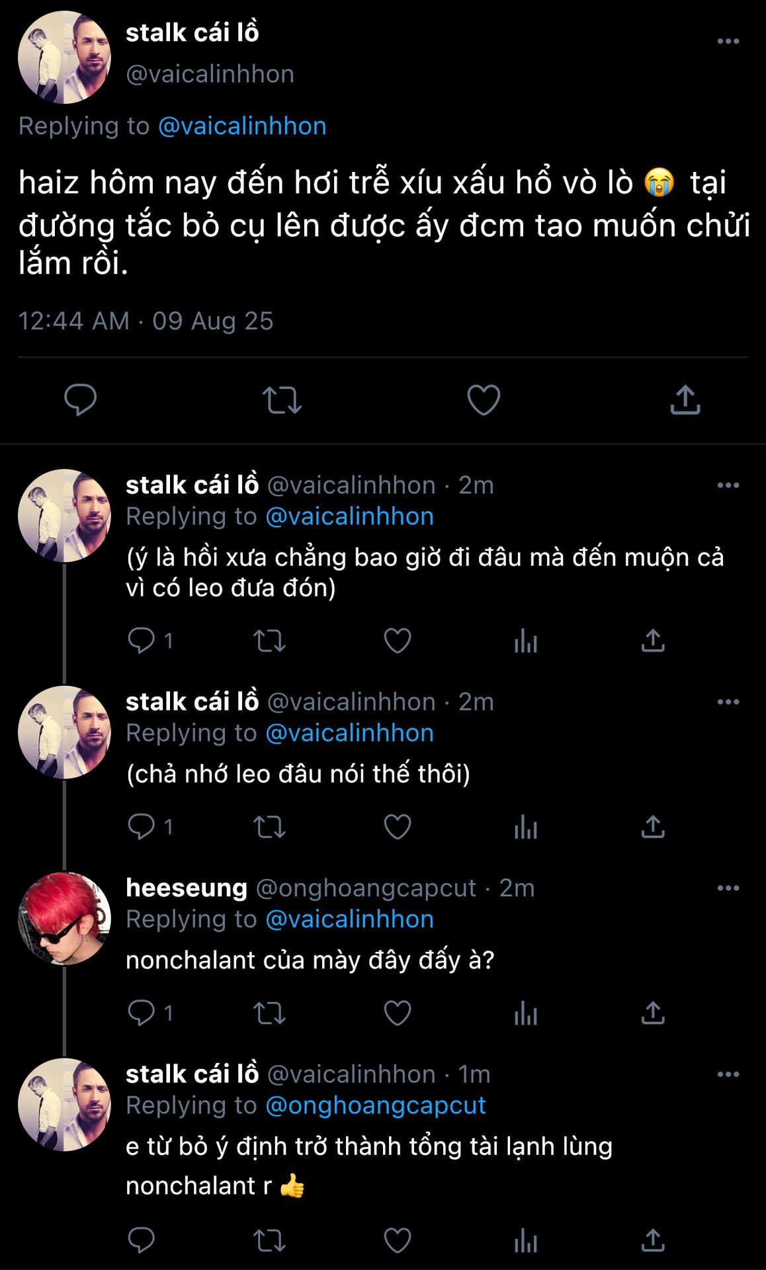View analytics for heeseung's reply
Image resolution: width=766 pixels, height=1270 pixels.
pos(525,1013)
